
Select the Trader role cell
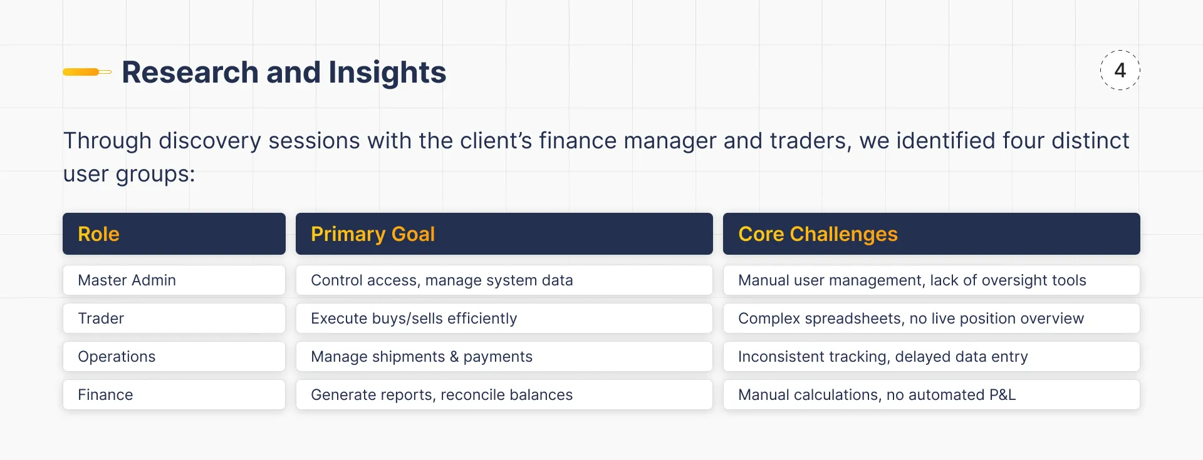pyautogui.click(x=174, y=319)
